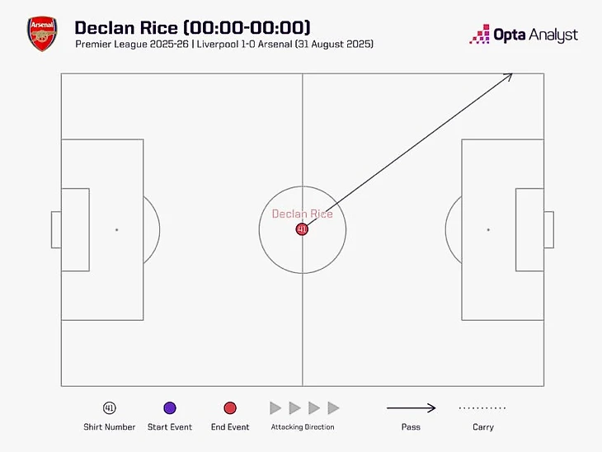The image size is (602, 452).
Task: Click the right penalty spot
Action: (x=488, y=229)
